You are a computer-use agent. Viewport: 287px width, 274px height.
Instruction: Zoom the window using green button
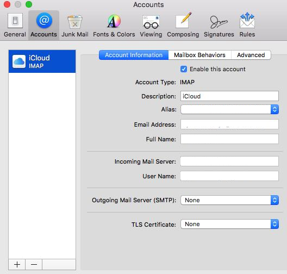click(29, 4)
